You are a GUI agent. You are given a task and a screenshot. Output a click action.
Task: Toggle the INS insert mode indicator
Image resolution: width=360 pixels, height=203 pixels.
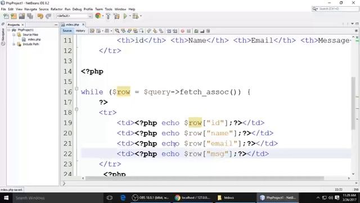pos(356,189)
